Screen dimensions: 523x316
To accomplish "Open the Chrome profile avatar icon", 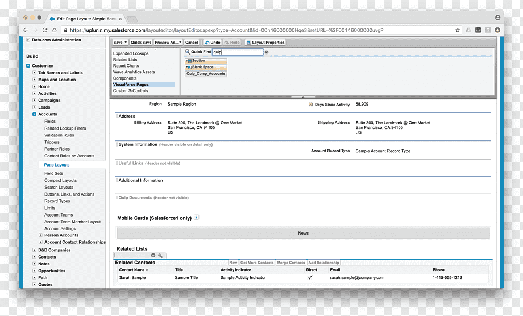I will coord(497,18).
